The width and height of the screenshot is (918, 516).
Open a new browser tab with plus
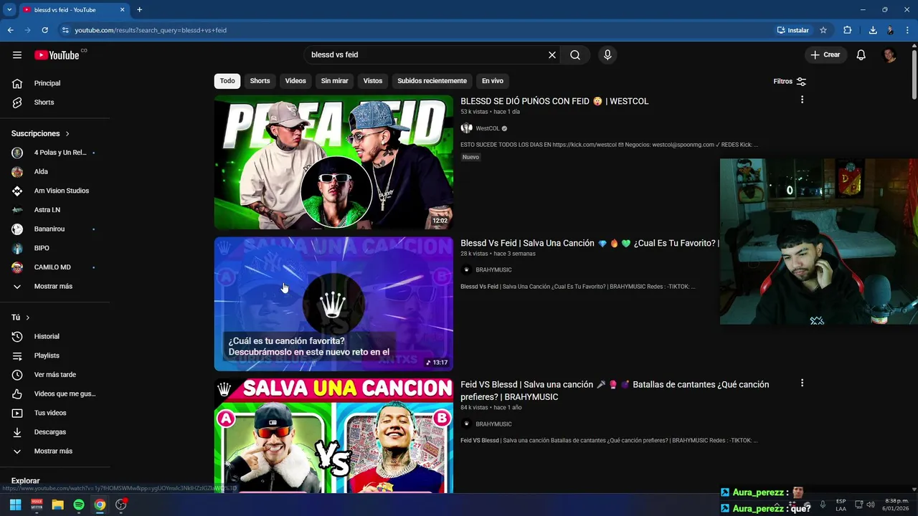[x=139, y=10]
